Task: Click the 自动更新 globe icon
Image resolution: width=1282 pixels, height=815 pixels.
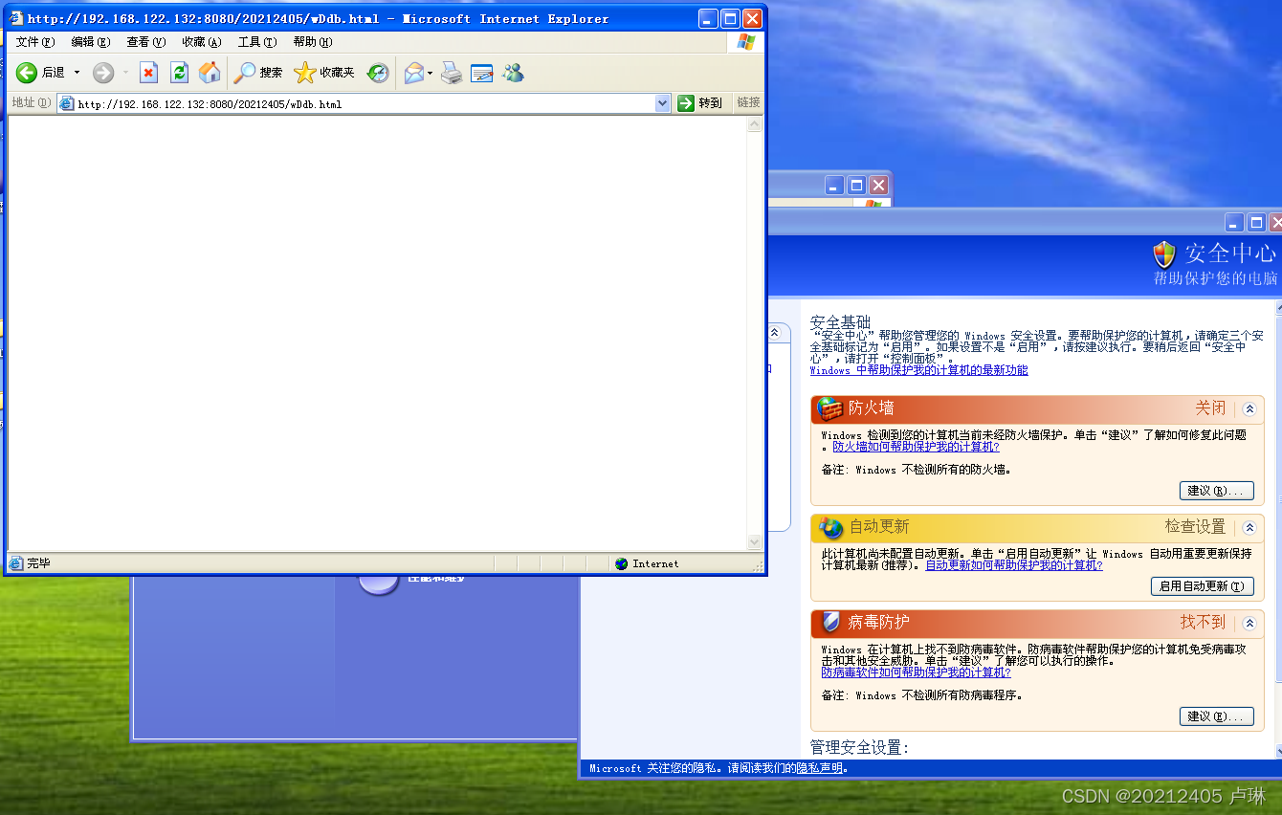Action: pos(830,527)
